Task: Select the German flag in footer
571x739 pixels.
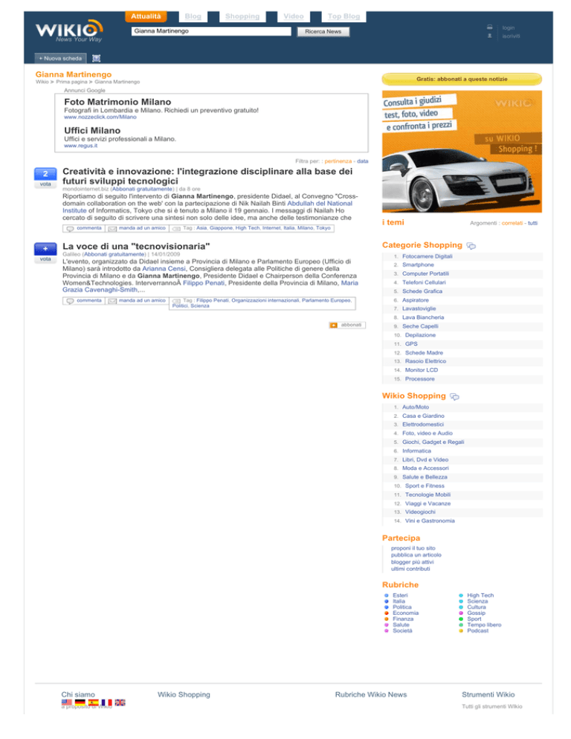Action: [80, 703]
